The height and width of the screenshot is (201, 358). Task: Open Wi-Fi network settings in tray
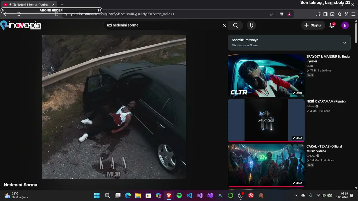318,195
